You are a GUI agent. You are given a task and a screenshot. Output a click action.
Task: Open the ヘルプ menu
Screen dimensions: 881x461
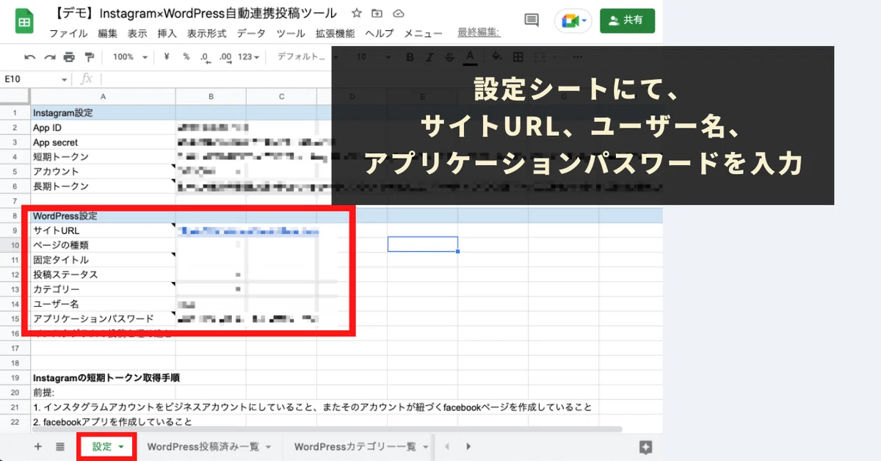click(379, 33)
